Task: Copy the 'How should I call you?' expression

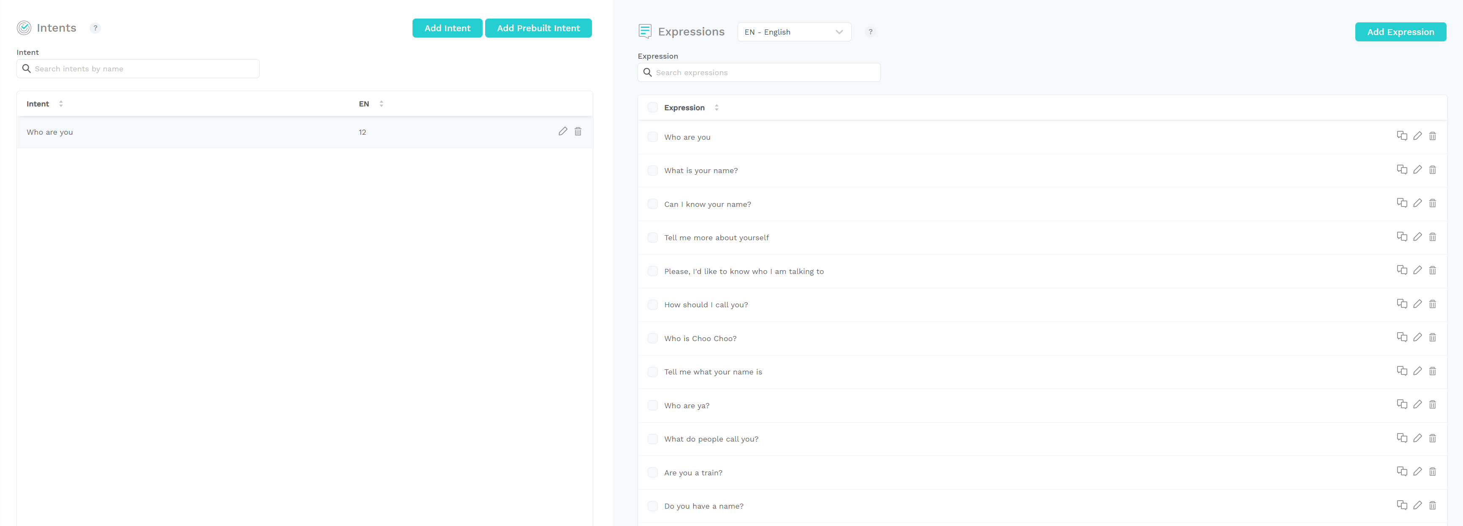Action: click(1402, 304)
